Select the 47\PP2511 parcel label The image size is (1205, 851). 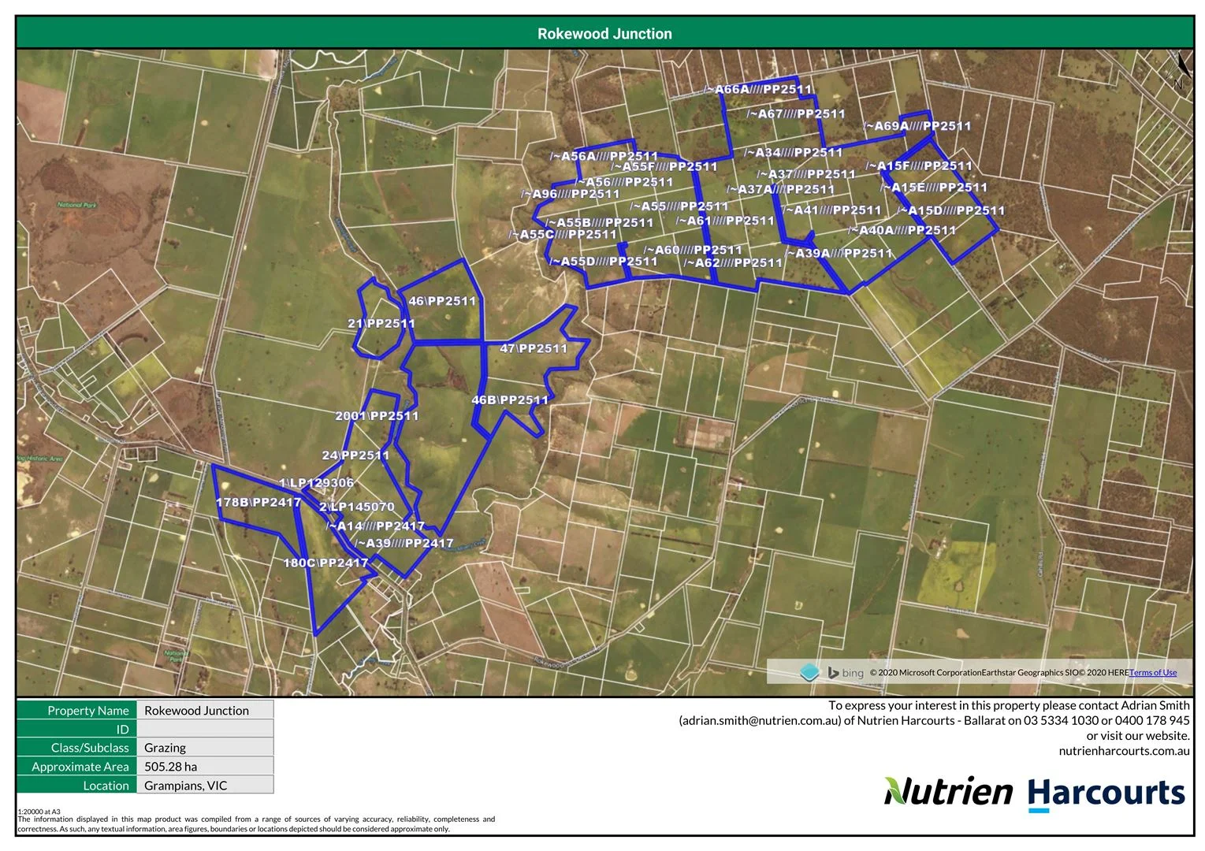(x=534, y=348)
